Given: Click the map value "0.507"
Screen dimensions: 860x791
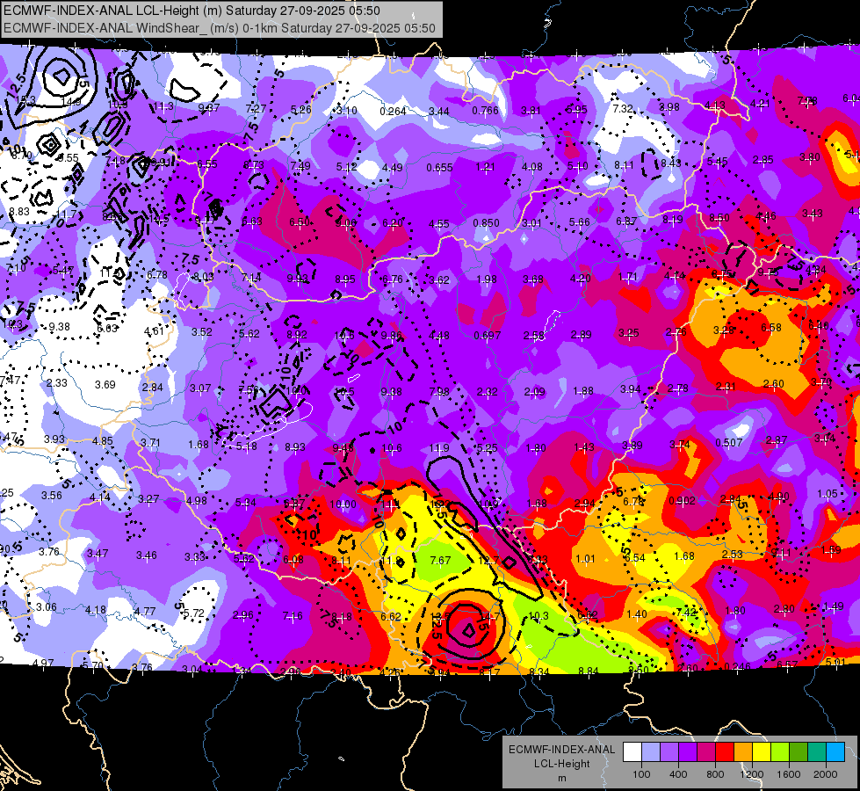Looking at the screenshot, I should pyautogui.click(x=729, y=442).
